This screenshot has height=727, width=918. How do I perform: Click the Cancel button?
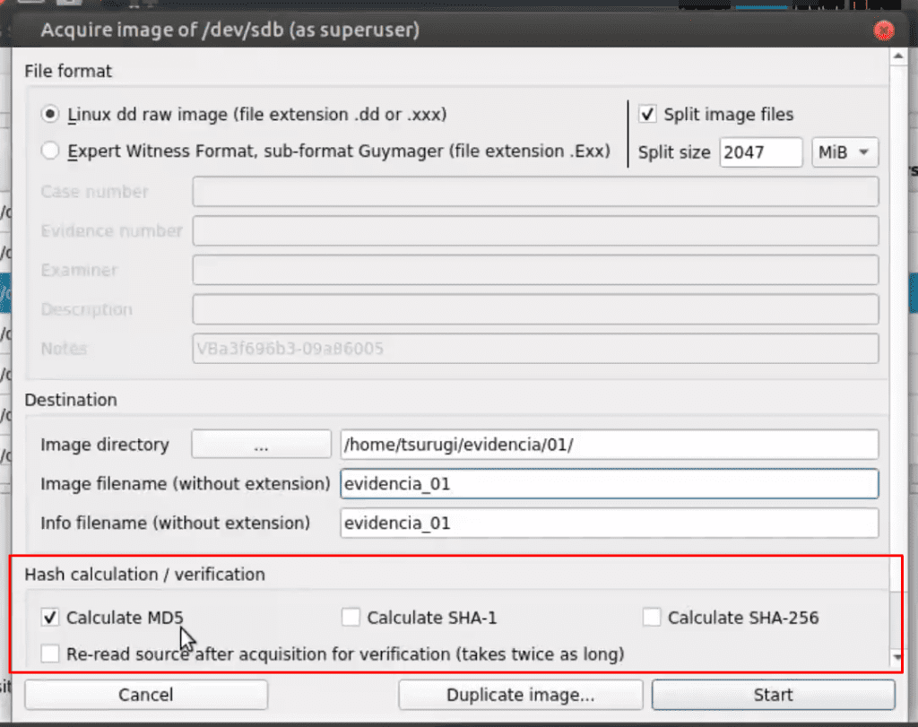pyautogui.click(x=146, y=695)
